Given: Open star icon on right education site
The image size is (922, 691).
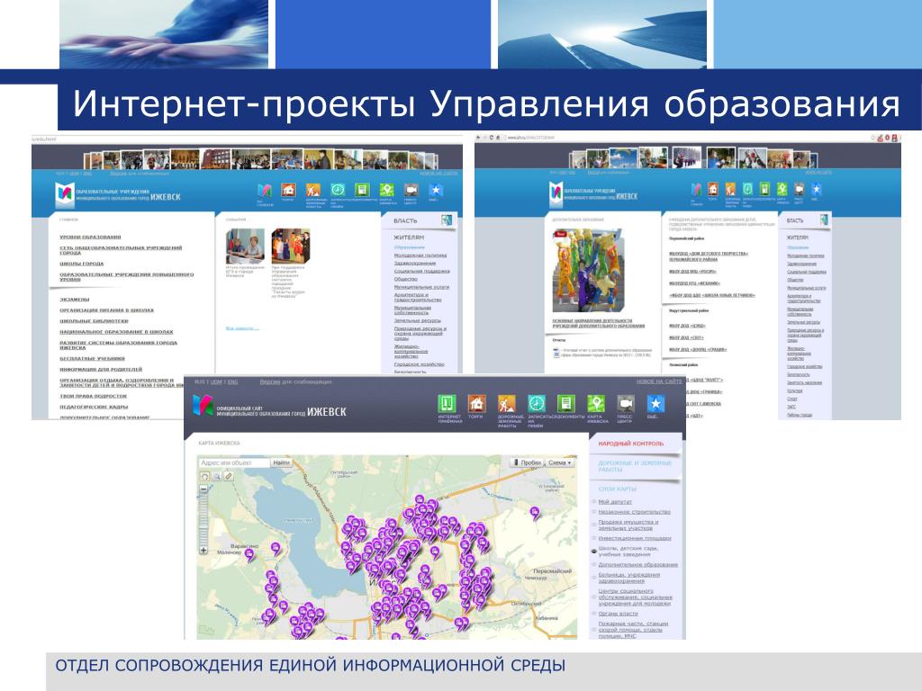Looking at the screenshot, I should coord(816,189).
